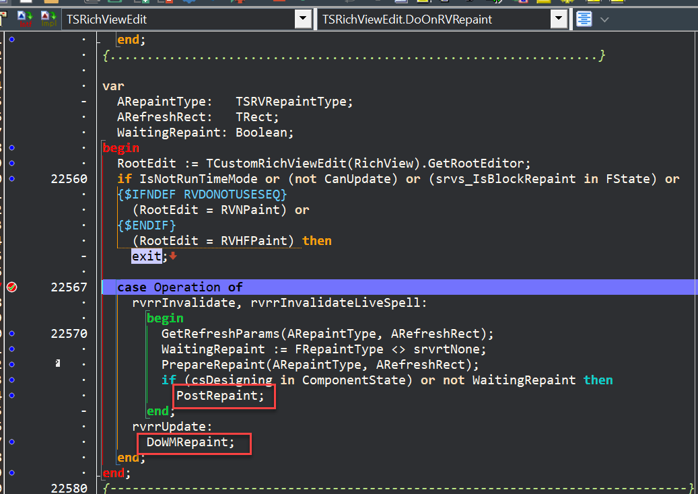
Task: Click the PostRepaint call
Action: 217,395
